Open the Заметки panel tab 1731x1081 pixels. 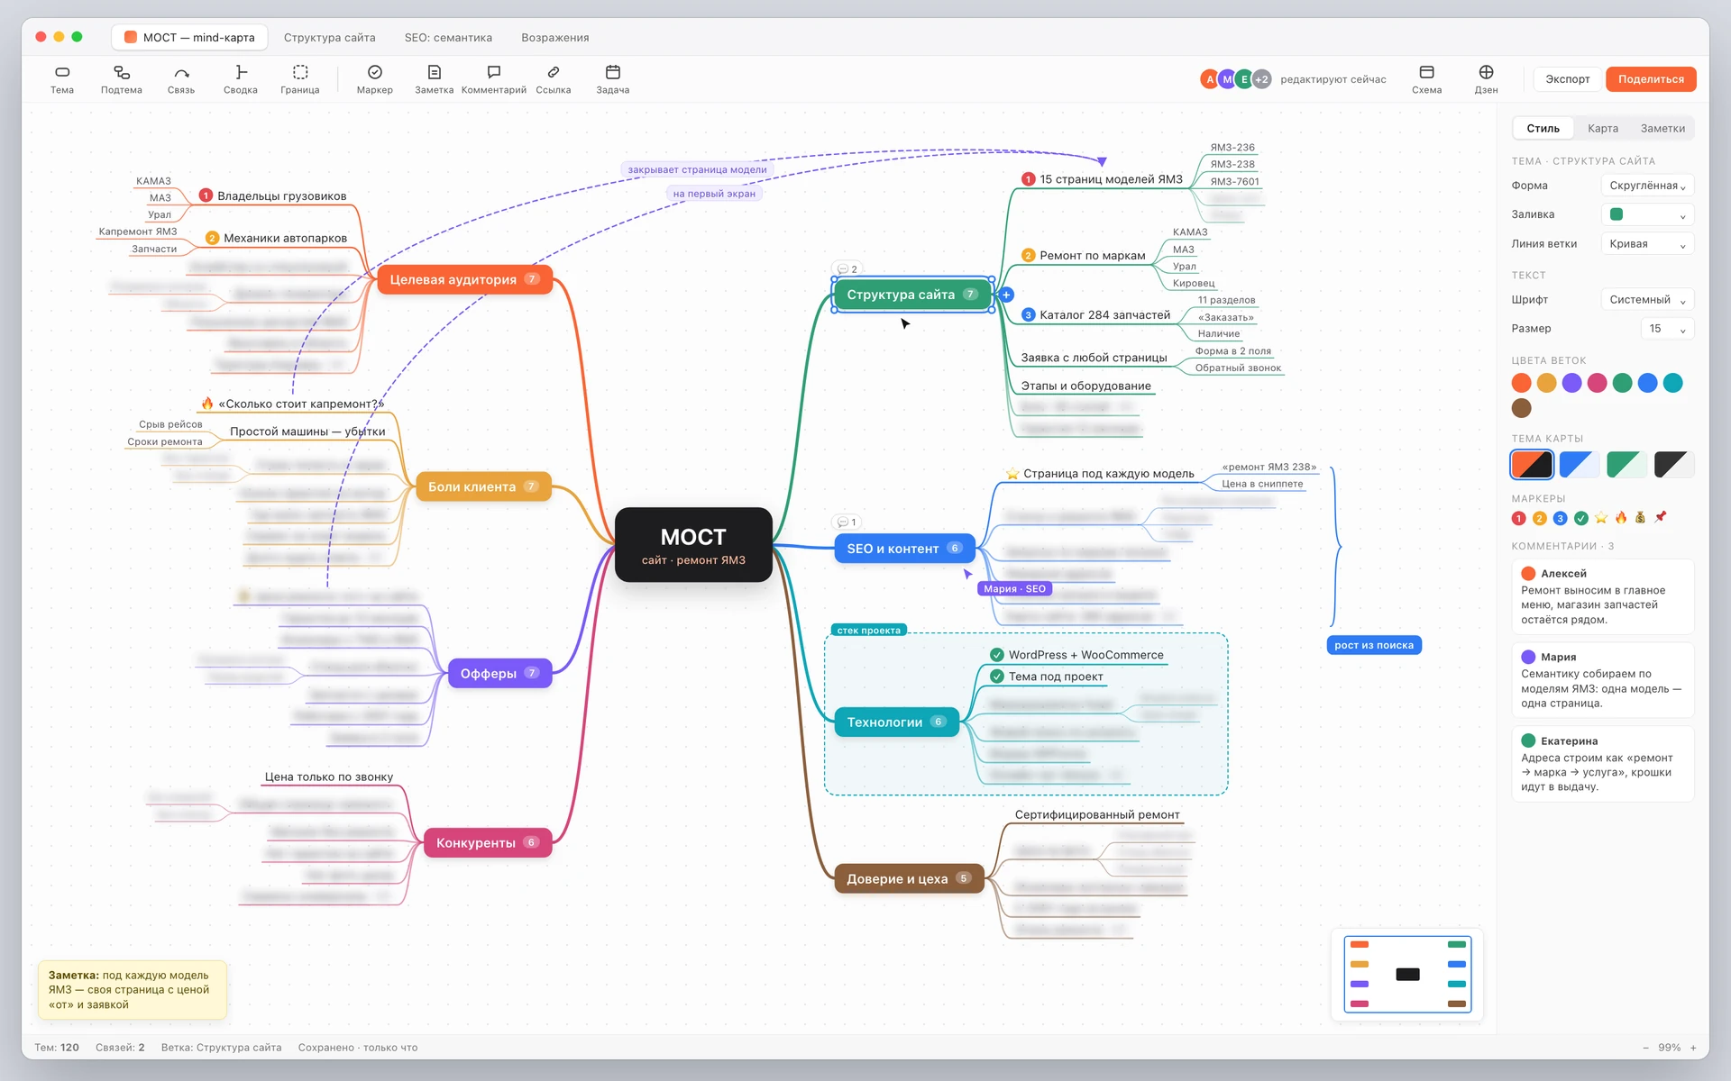1662,129
